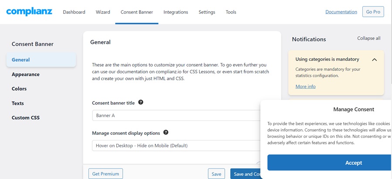Focus the Consent banner title field
392x179 pixels.
pos(176,116)
